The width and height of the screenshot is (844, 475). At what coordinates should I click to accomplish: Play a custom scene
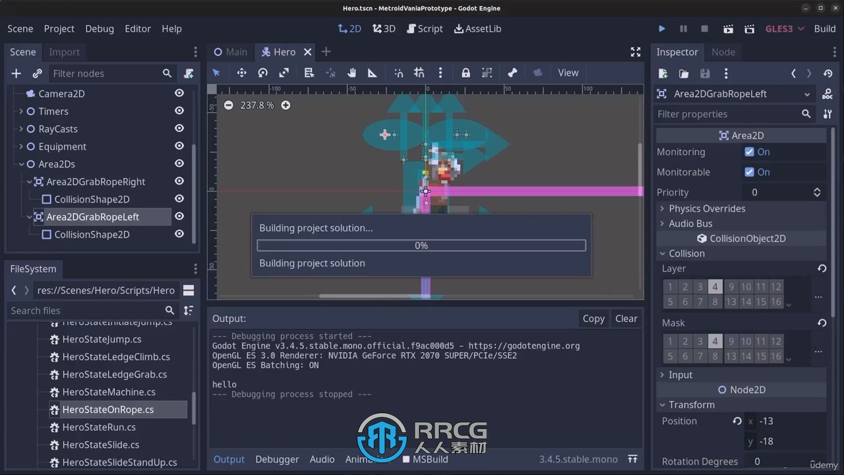(x=749, y=28)
